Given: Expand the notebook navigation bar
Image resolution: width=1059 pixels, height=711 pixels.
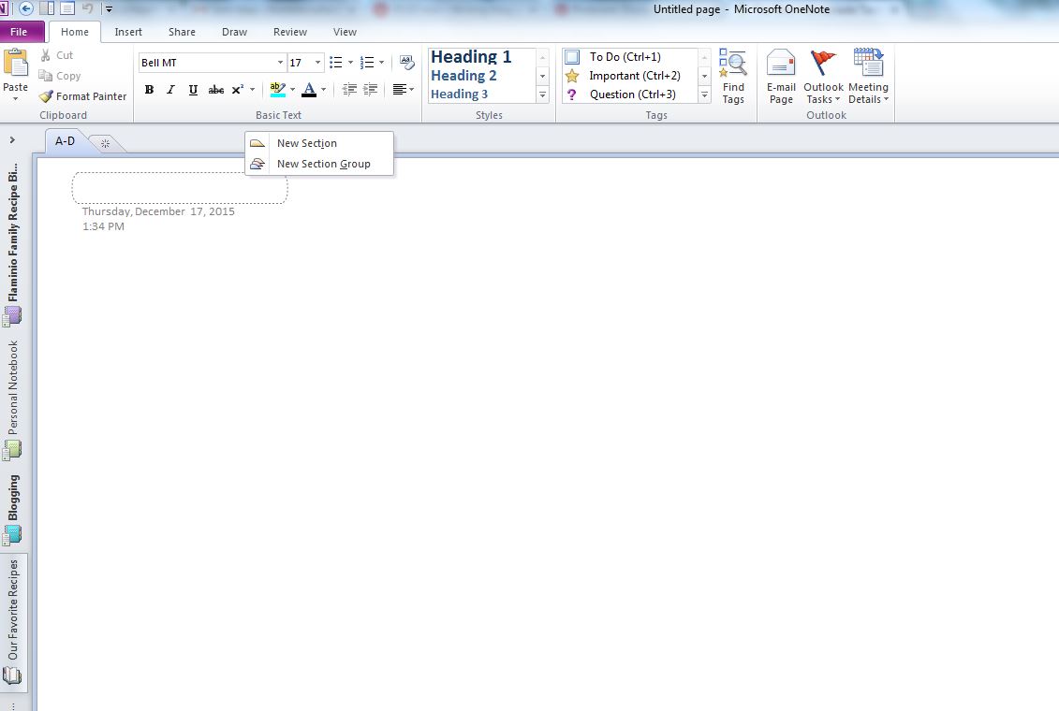Looking at the screenshot, I should pyautogui.click(x=12, y=140).
